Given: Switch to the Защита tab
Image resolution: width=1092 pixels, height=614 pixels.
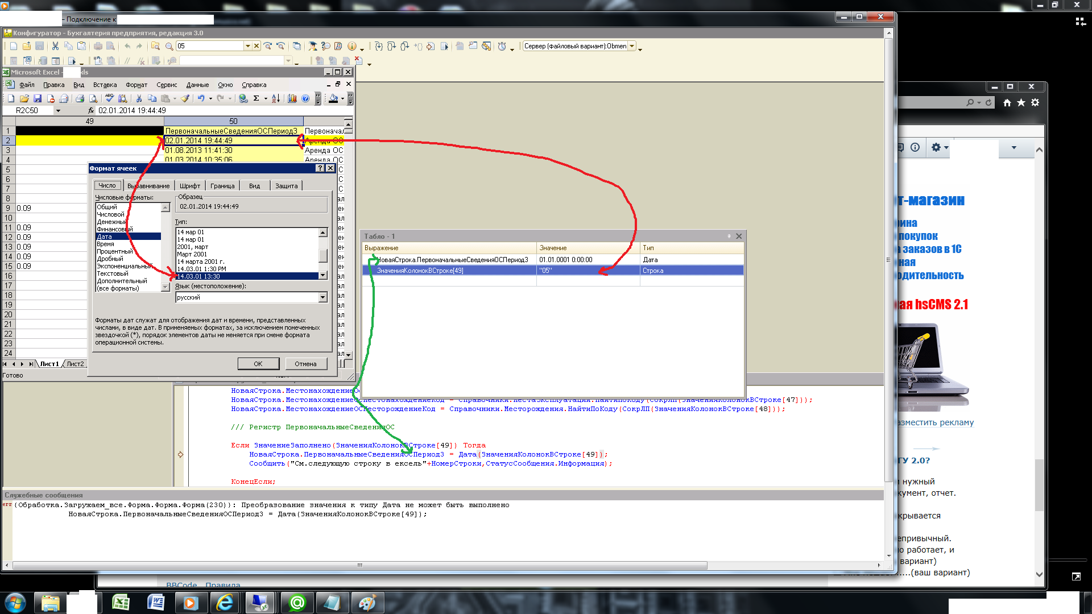Looking at the screenshot, I should (x=286, y=186).
